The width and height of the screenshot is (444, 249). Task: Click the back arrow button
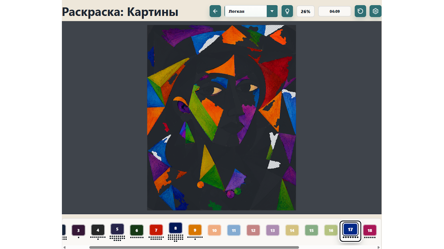point(215,11)
